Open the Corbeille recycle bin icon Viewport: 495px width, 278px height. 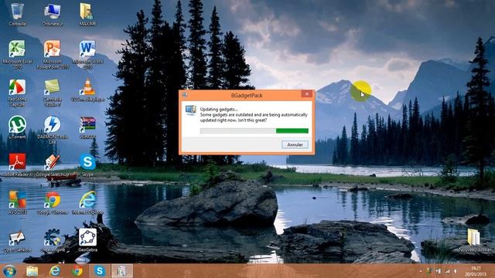point(17,14)
